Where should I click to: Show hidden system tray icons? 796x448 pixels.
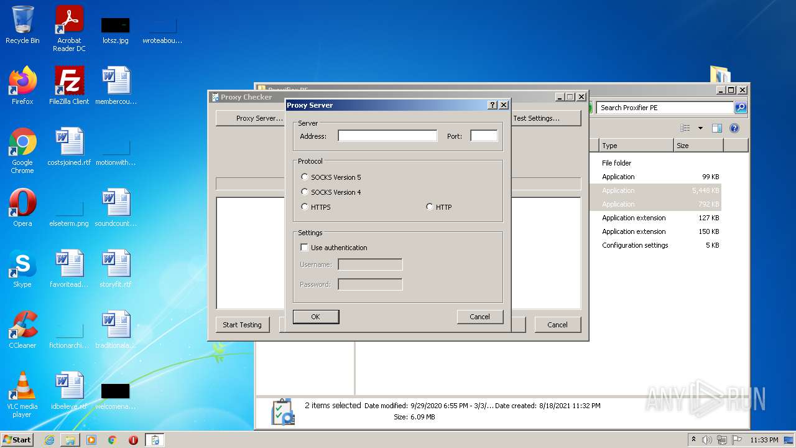tap(693, 439)
